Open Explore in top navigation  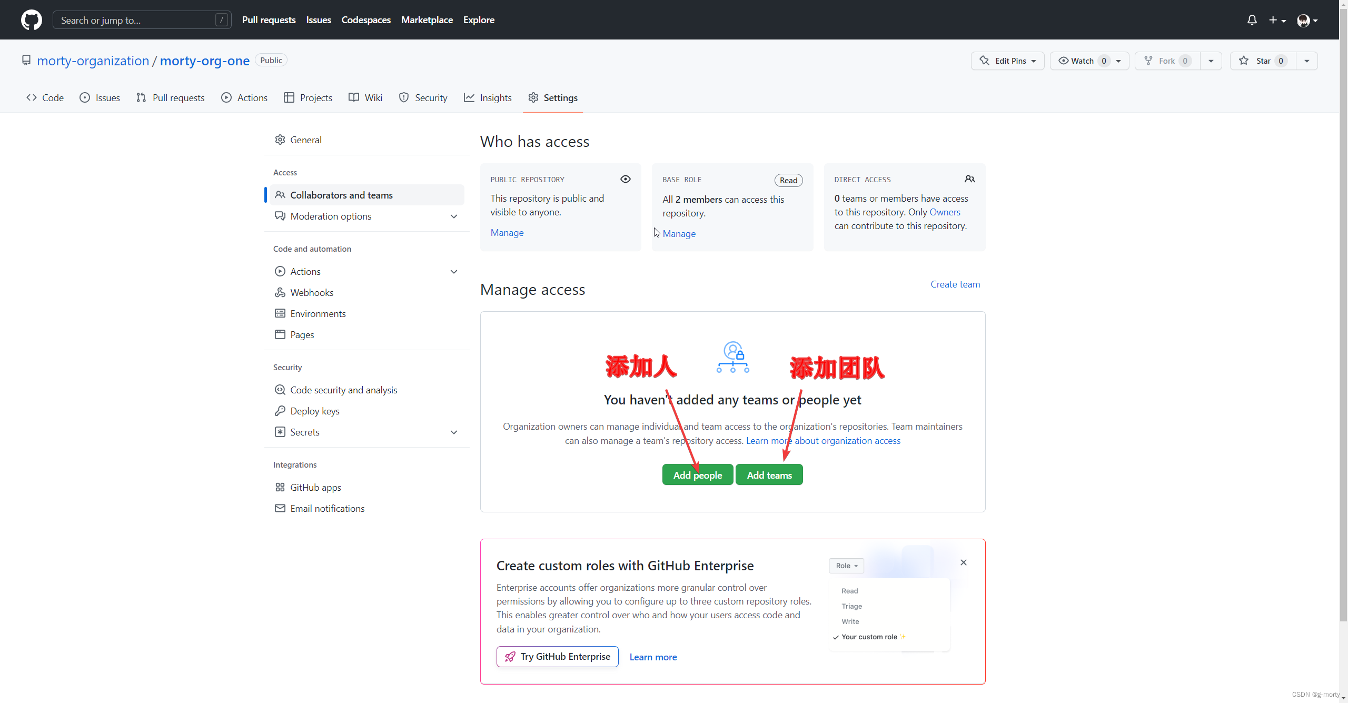(479, 20)
